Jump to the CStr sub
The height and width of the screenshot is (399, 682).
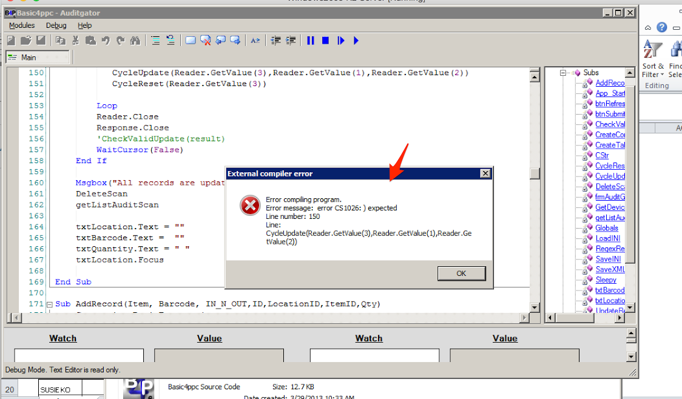602,156
